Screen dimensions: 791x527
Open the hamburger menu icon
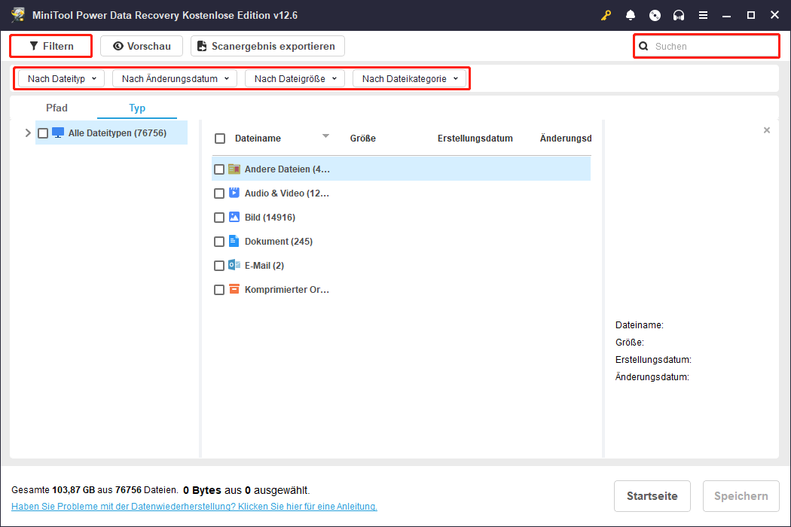click(x=703, y=15)
